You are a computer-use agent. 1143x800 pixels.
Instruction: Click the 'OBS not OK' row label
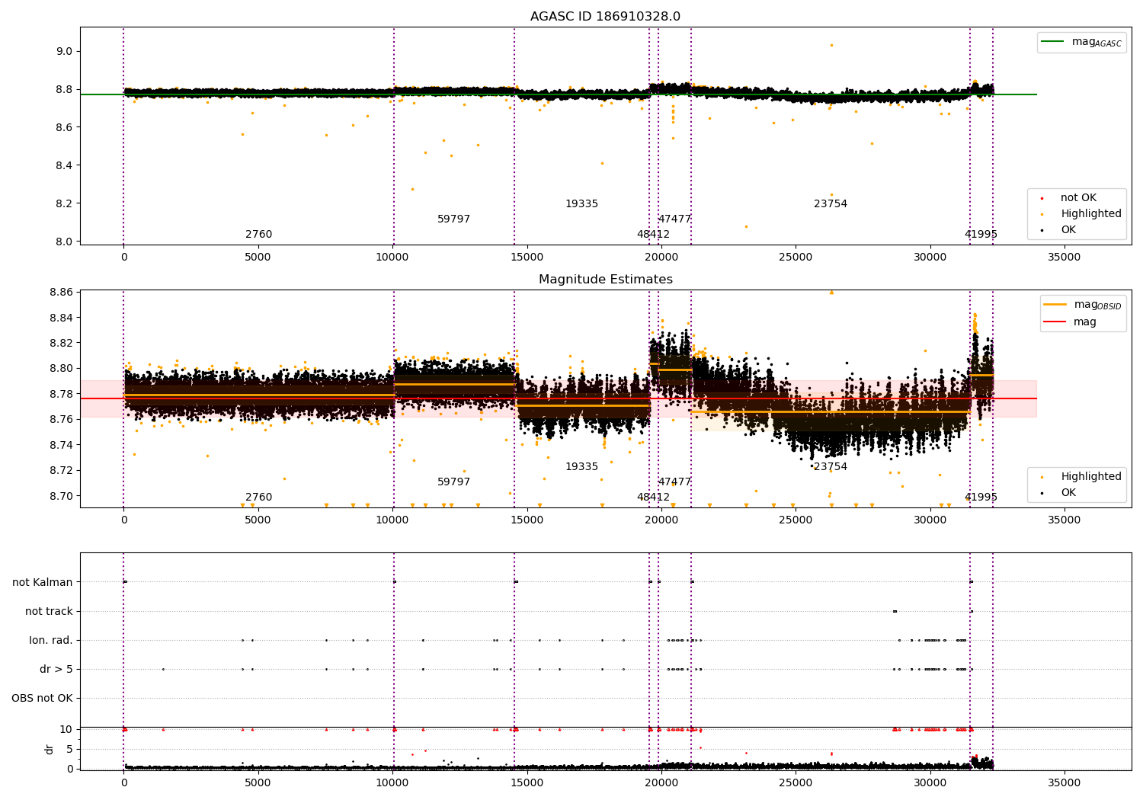click(x=42, y=699)
